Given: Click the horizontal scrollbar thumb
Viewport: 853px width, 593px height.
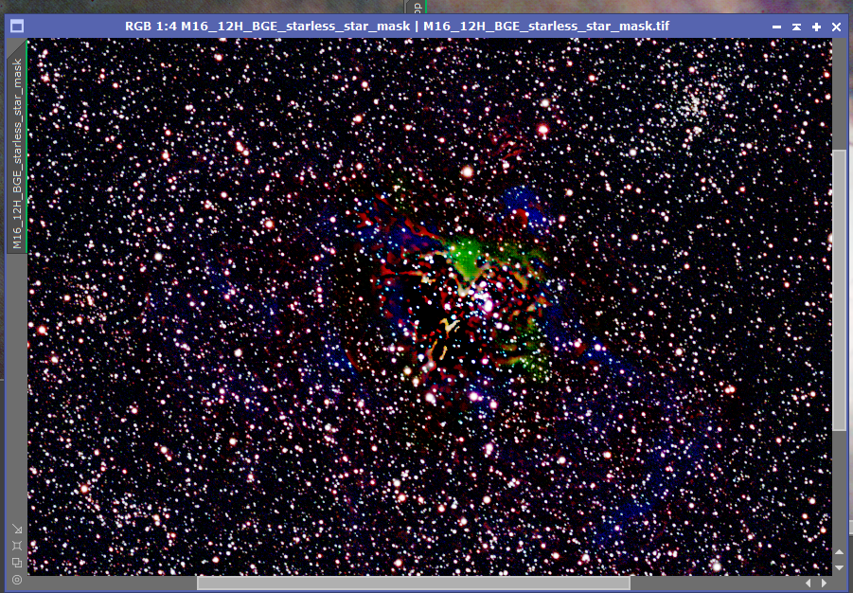Looking at the screenshot, I should [x=414, y=584].
